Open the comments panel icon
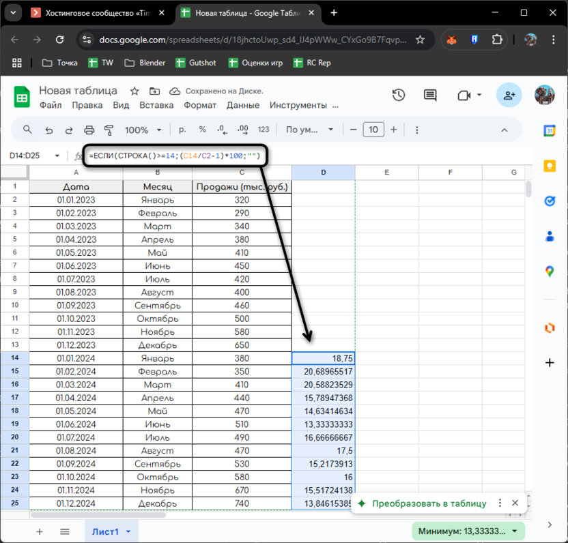 pyautogui.click(x=429, y=96)
